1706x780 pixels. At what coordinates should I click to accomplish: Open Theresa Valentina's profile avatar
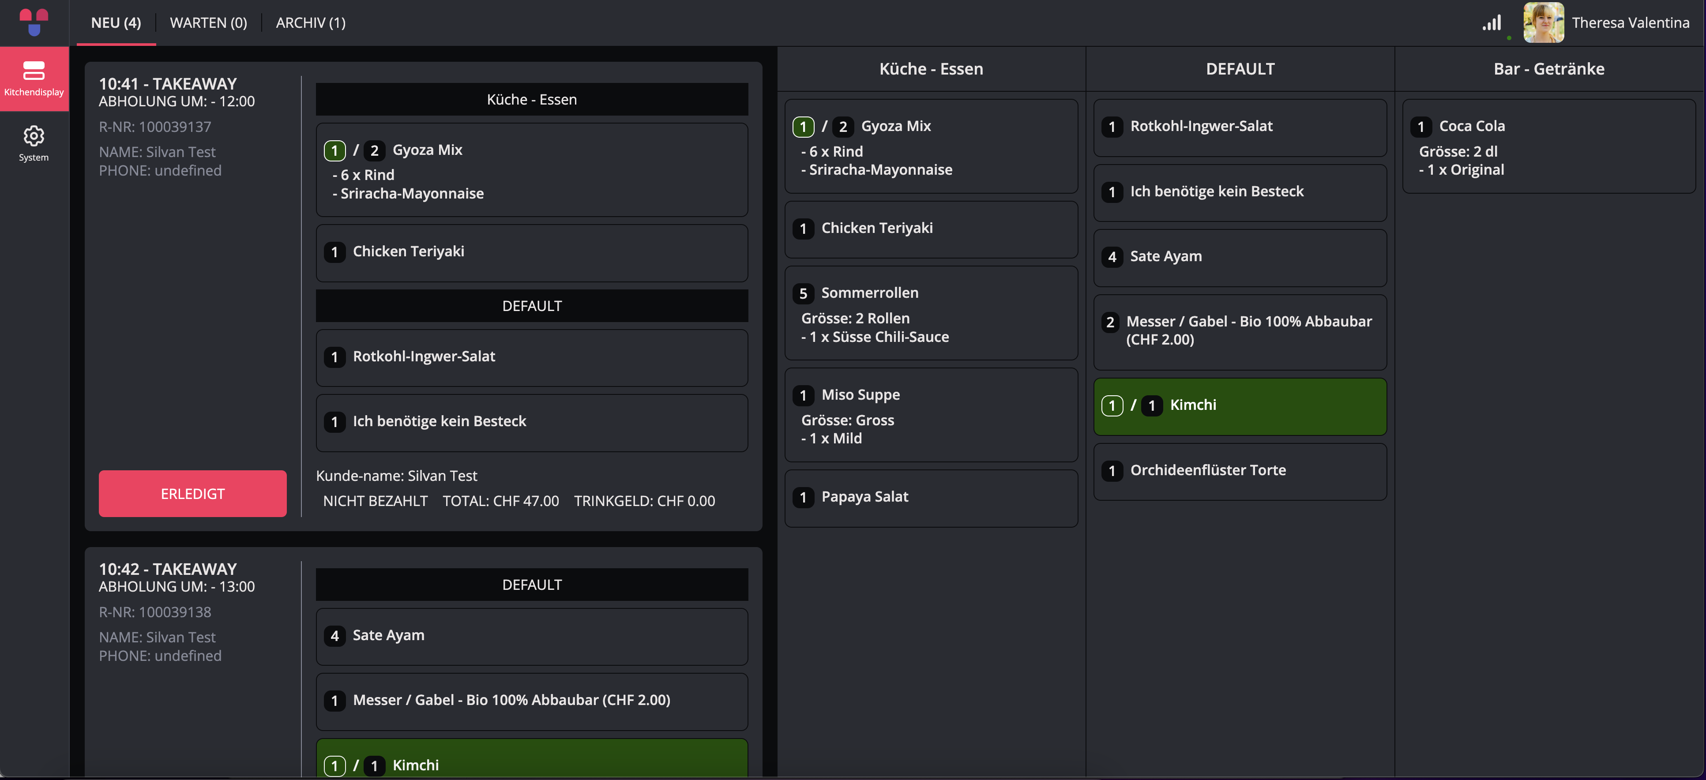tap(1544, 22)
